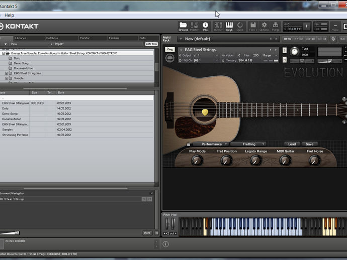
Task: Mute the EAG Steel Strings instrument
Action: 284,59
